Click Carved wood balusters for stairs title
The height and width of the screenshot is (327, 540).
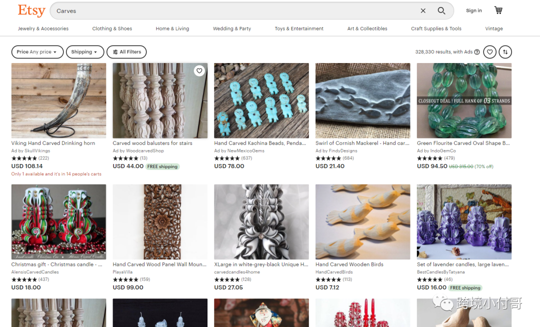[x=152, y=143]
